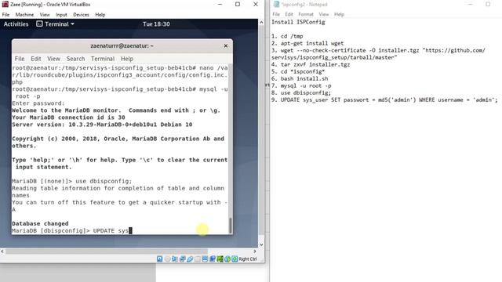The image size is (502, 282).
Task: Click the 'wget --no-check-certificate' line in Notepad
Action: pyautogui.click(x=378, y=50)
